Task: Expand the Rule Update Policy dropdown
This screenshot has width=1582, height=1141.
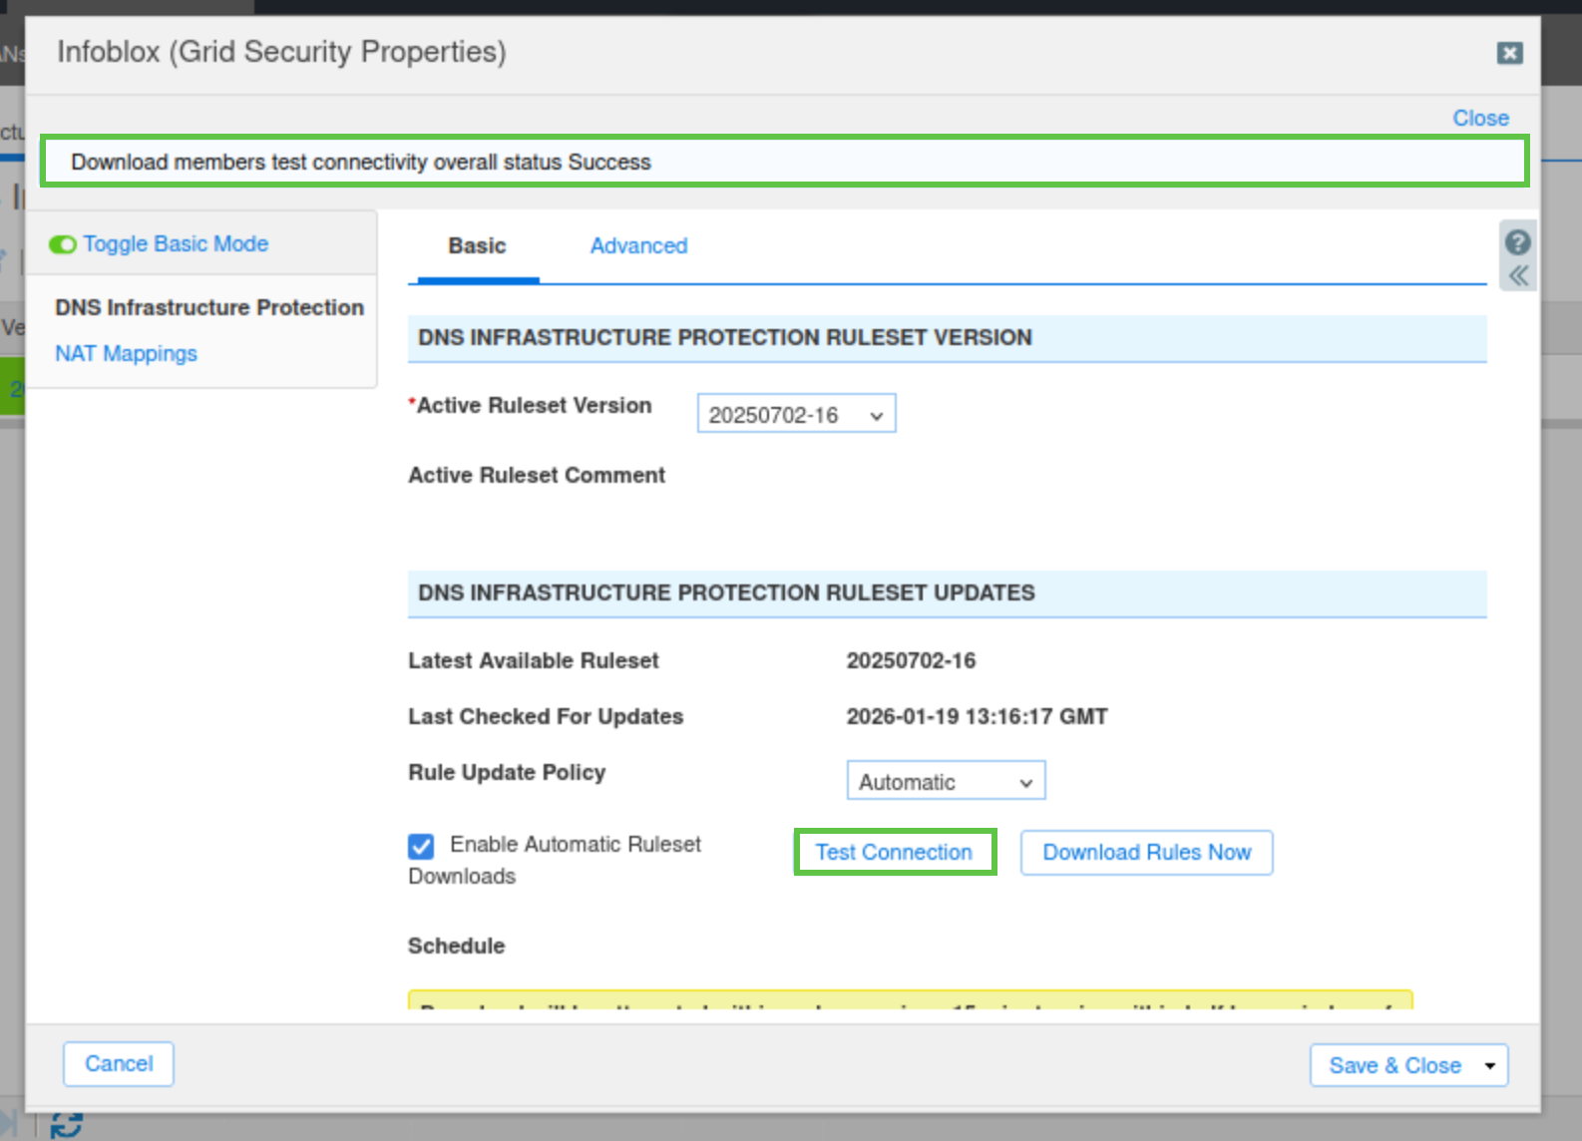Action: pyautogui.click(x=945, y=781)
